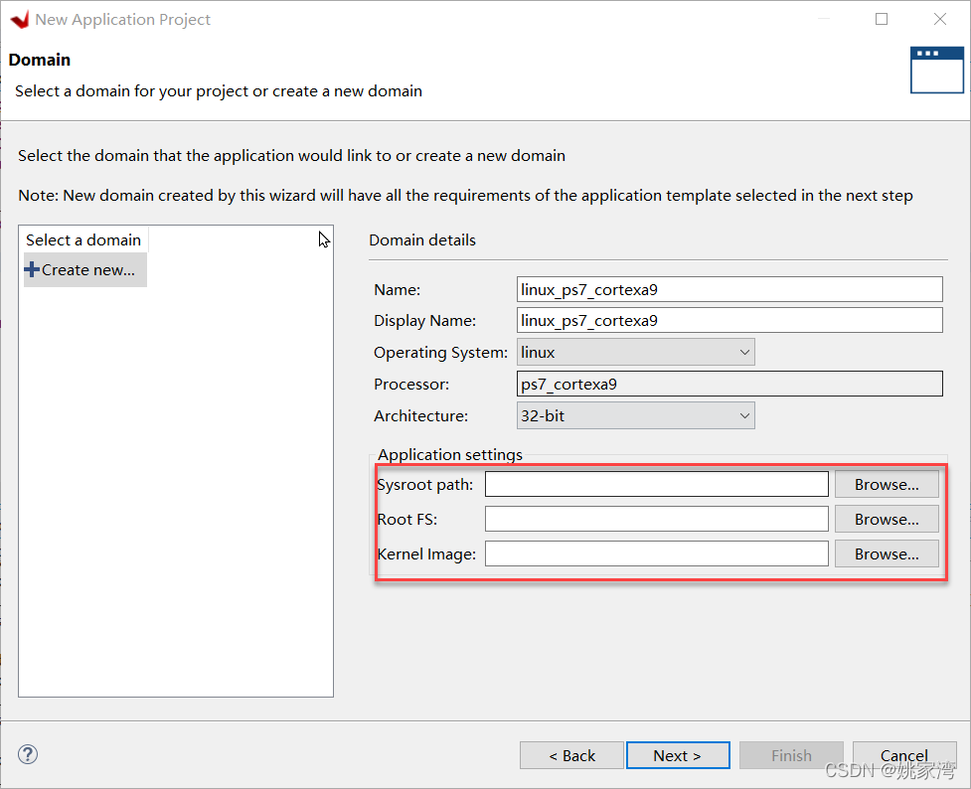Browse for the Kernel Image

886,554
